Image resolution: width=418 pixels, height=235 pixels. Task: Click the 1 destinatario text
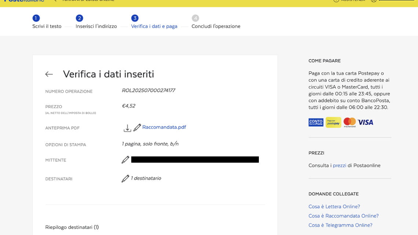click(146, 178)
